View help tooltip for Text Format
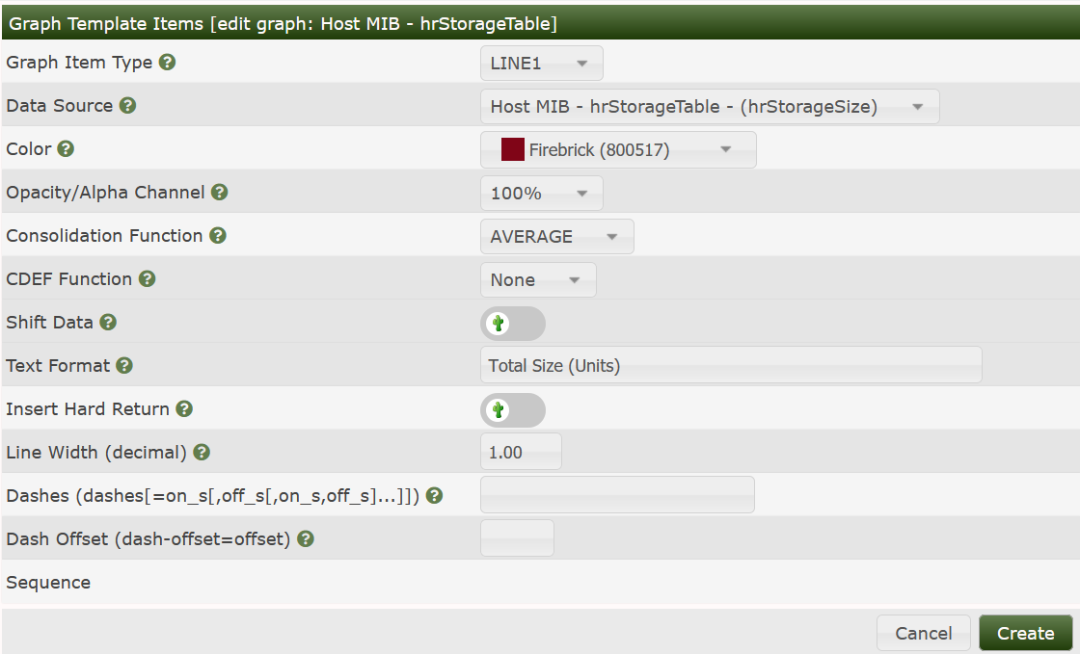Image resolution: width=1080 pixels, height=654 pixels. (x=124, y=366)
